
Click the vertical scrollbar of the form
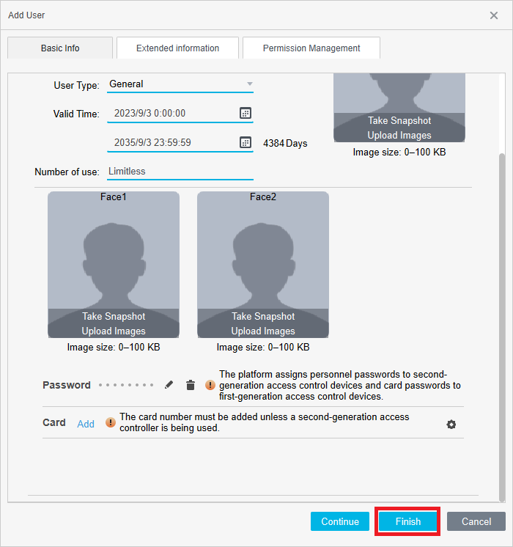tap(502, 293)
